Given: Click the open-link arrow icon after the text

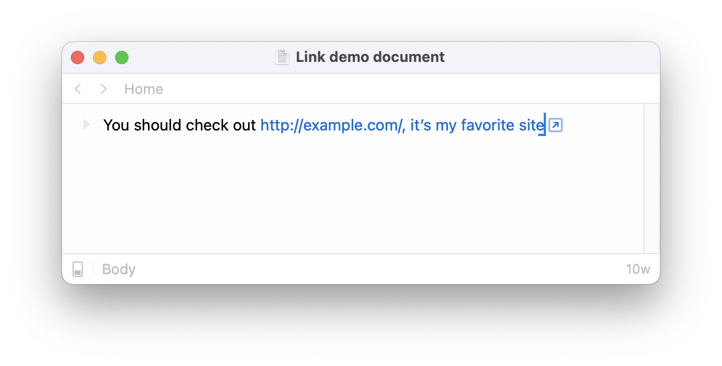Looking at the screenshot, I should pos(555,126).
